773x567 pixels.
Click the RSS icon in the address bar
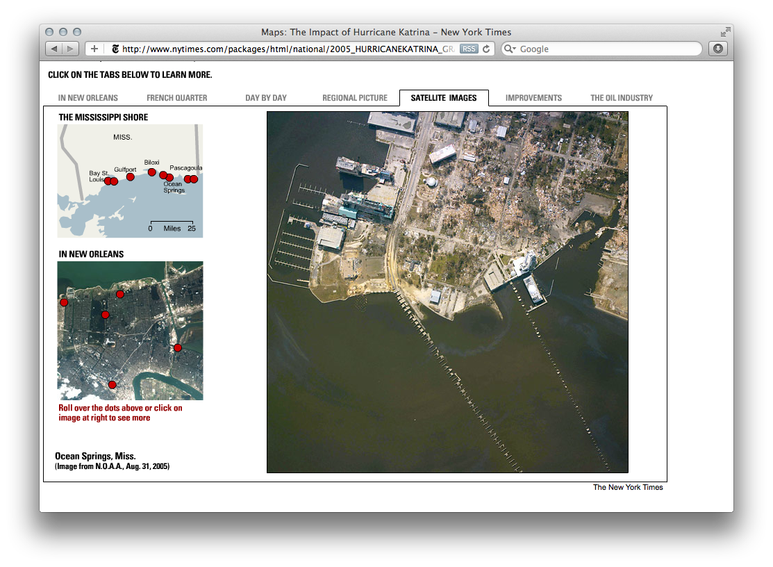(469, 49)
